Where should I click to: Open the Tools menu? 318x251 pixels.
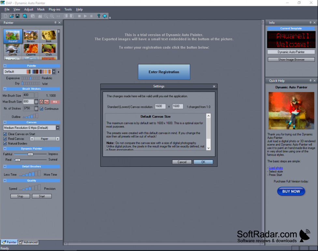point(68,9)
